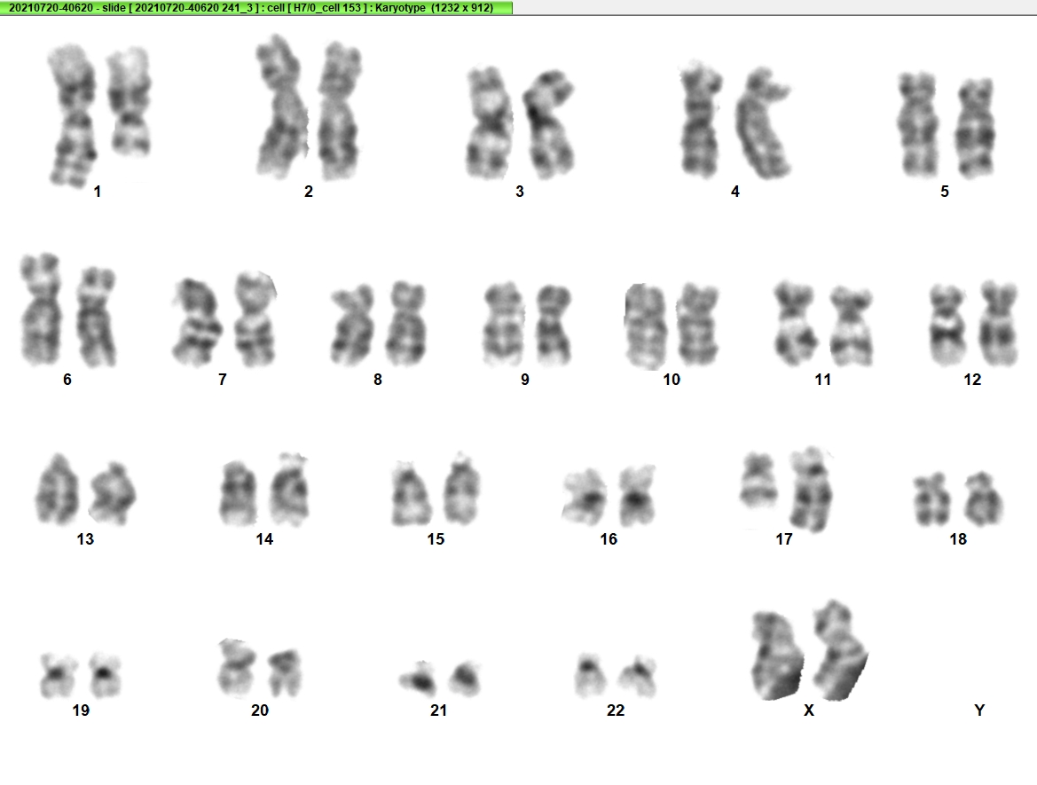Click the right chromosome 10 homolog

(x=698, y=325)
